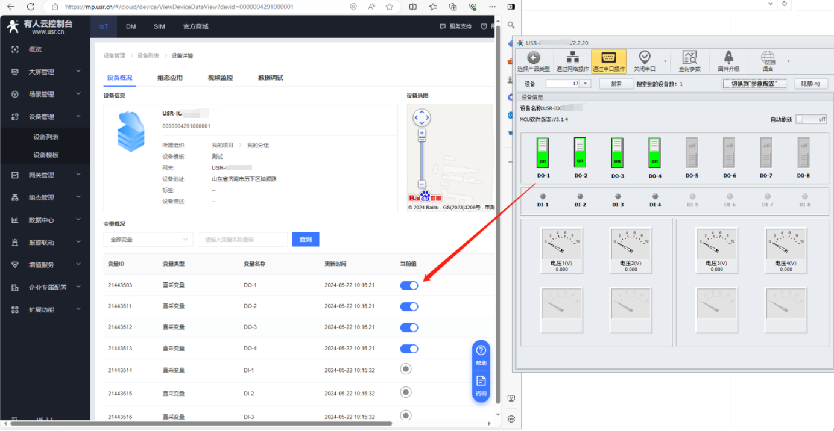834x431 pixels.
Task: Click the 语言 globe icon
Action: click(x=768, y=58)
